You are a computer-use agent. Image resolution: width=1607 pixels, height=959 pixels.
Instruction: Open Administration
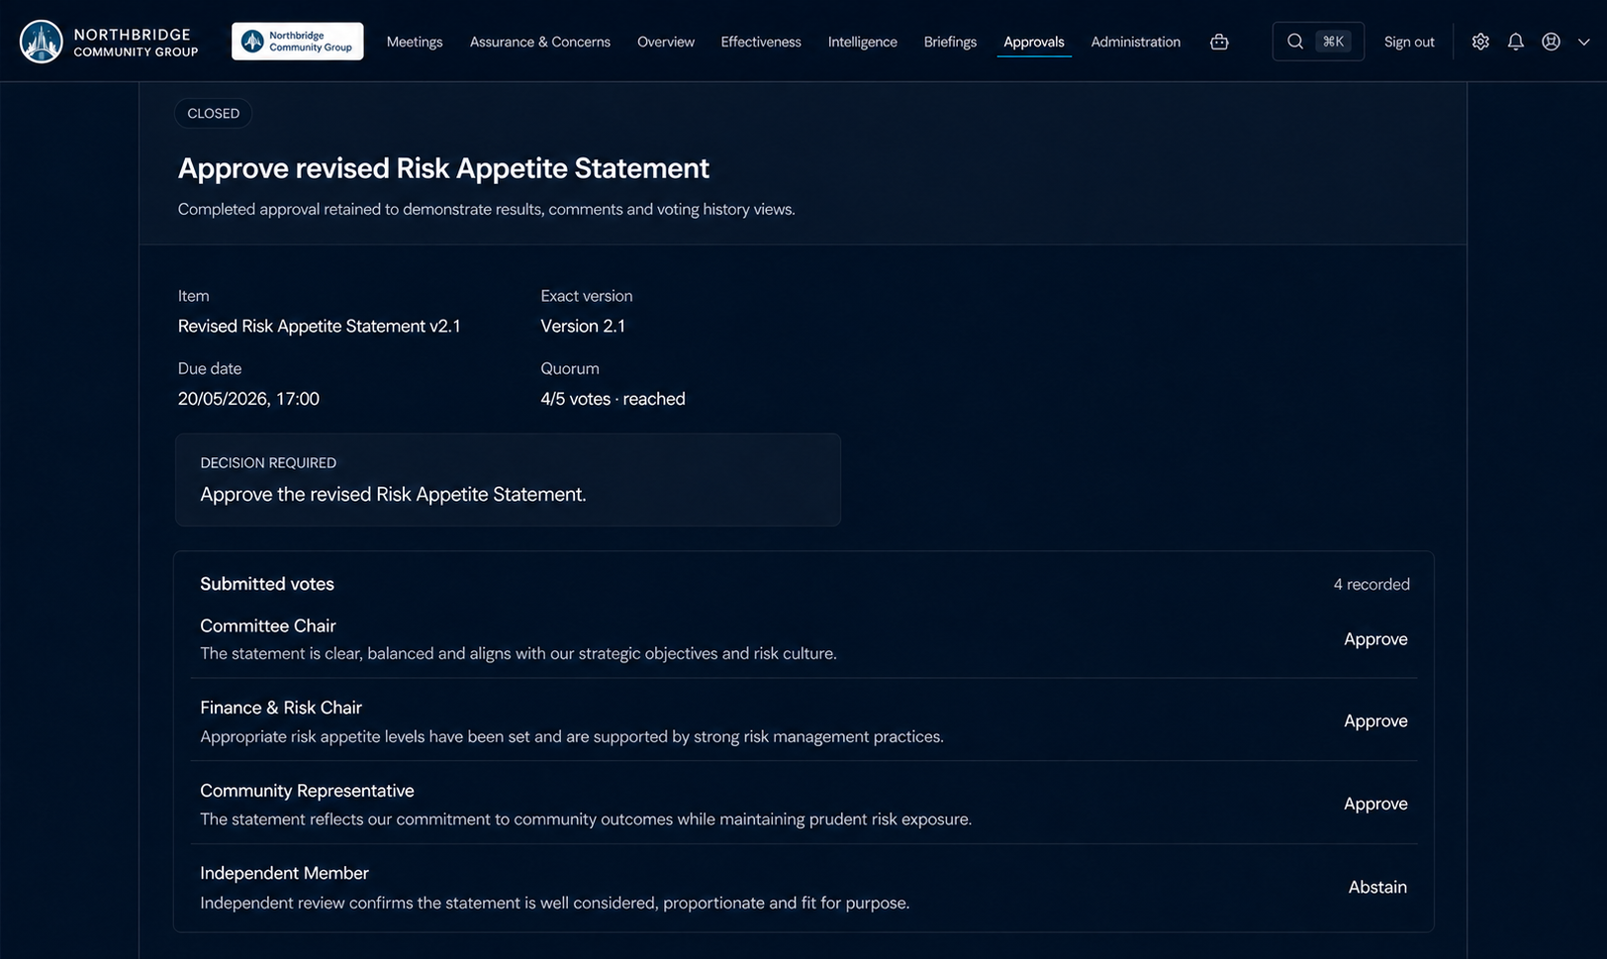click(x=1136, y=42)
